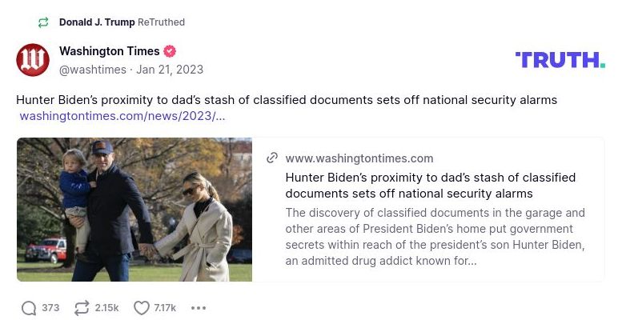This screenshot has width=622, height=332.
Task: Click the 373 replies count
Action: click(50, 308)
